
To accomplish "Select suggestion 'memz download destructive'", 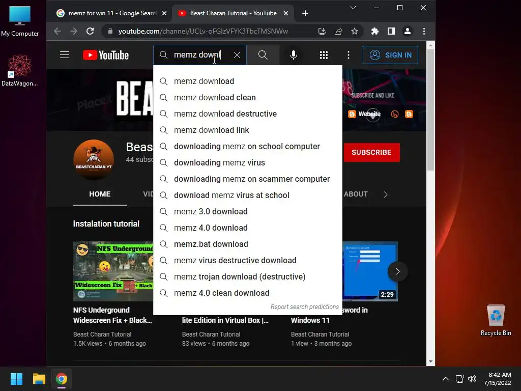I will click(x=248, y=114).
